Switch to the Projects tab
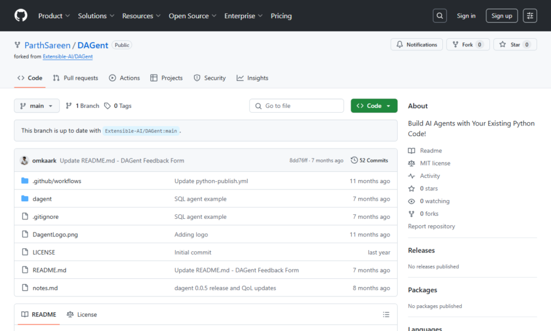This screenshot has height=331, width=551. 166,78
